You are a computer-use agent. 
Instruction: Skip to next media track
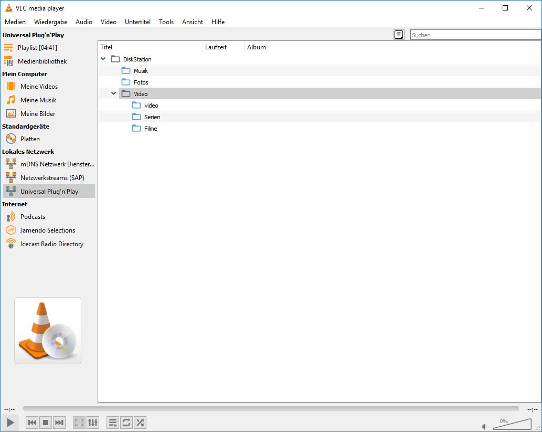click(59, 423)
